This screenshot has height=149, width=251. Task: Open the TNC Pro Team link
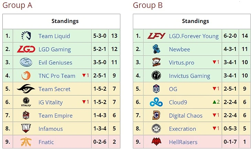57,76
